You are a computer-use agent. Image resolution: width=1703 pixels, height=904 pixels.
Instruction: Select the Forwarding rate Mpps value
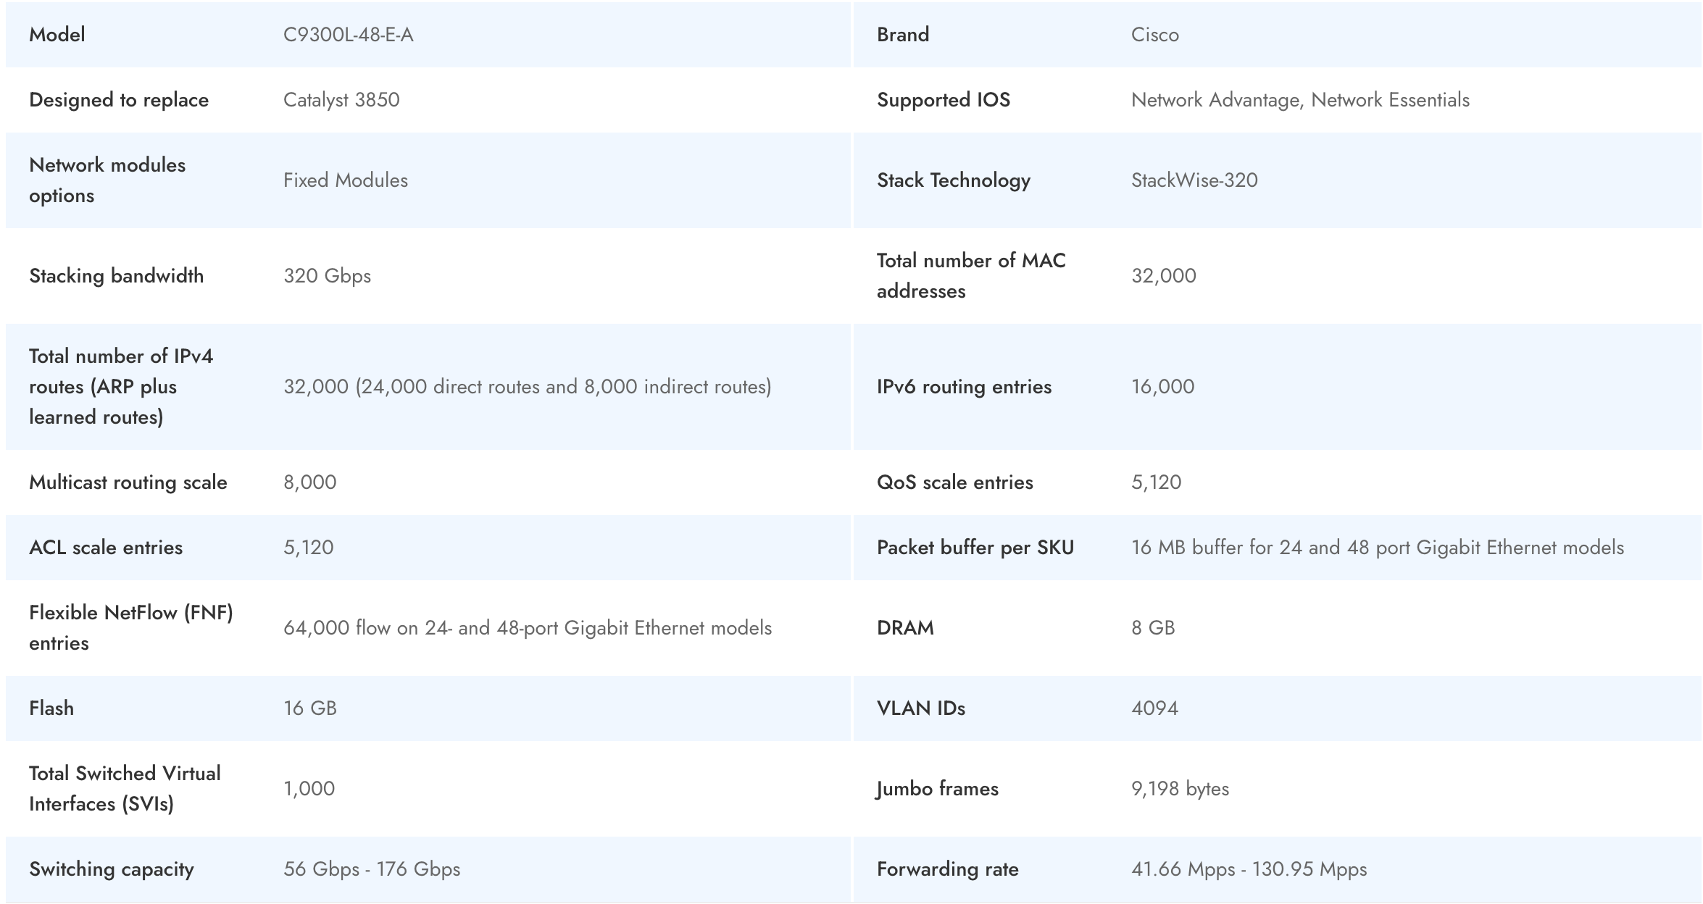pyautogui.click(x=1249, y=869)
